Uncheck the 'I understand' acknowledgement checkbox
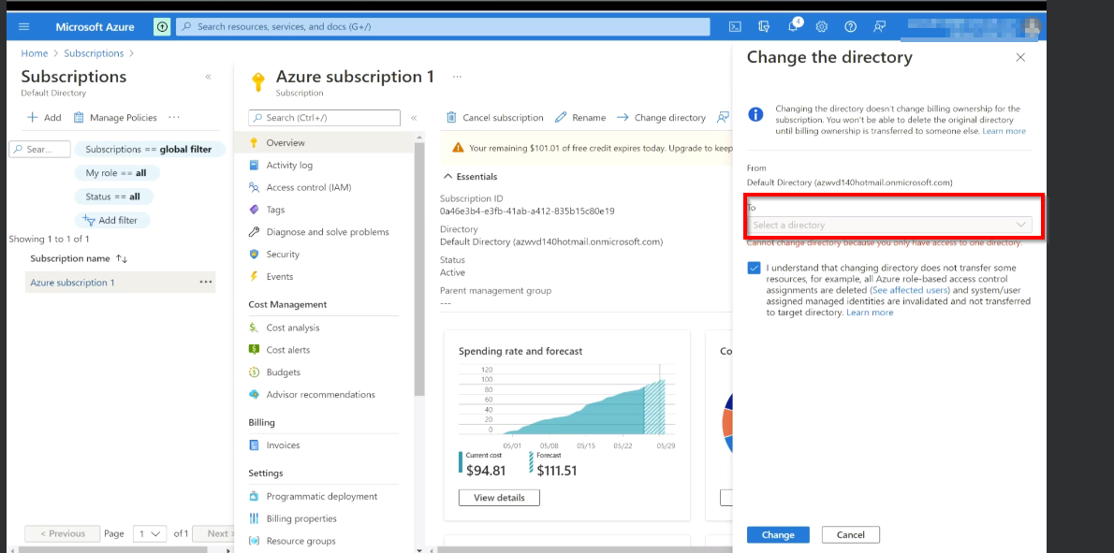The width and height of the screenshot is (1114, 553). tap(755, 269)
